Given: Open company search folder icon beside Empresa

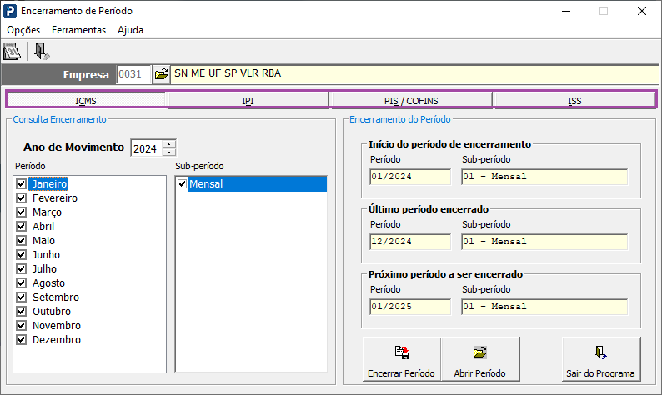Looking at the screenshot, I should pos(161,74).
